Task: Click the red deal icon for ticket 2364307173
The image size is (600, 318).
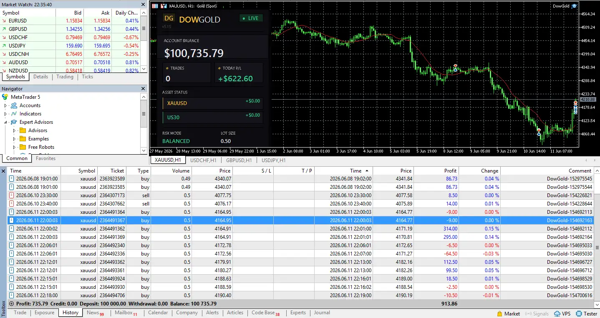Action: point(12,195)
